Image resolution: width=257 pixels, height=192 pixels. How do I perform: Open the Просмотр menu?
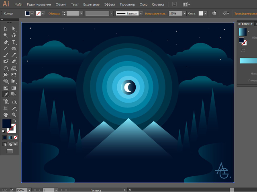click(127, 4)
